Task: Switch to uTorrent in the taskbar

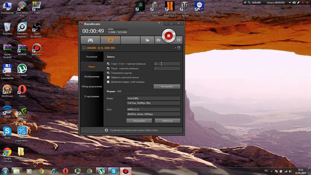Action: 102,171
